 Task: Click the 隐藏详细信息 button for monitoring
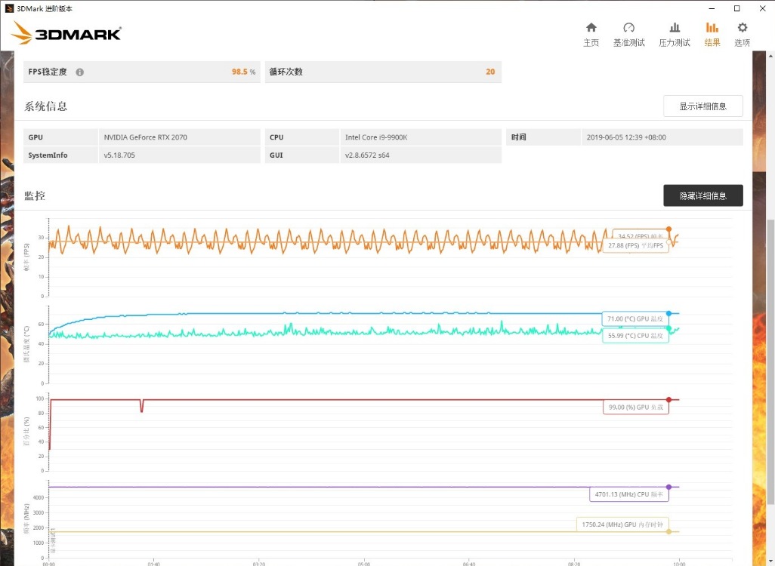tap(702, 195)
